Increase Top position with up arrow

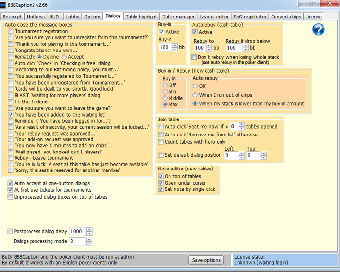coord(264,153)
